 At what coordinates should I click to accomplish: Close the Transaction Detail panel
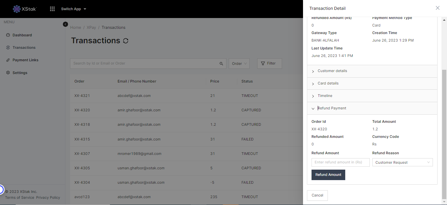(x=438, y=8)
